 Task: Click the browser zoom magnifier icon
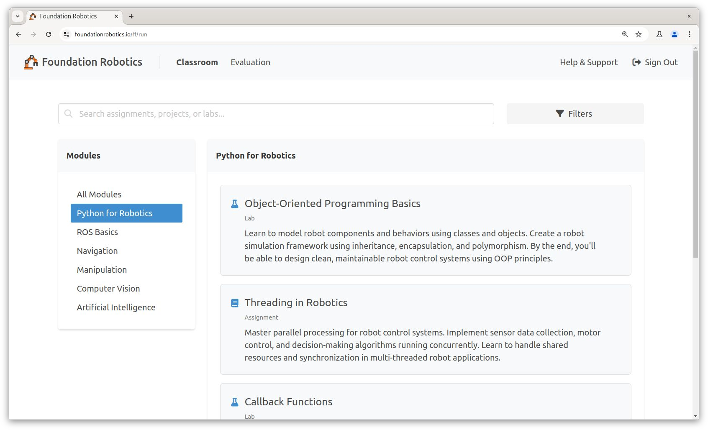pyautogui.click(x=625, y=34)
